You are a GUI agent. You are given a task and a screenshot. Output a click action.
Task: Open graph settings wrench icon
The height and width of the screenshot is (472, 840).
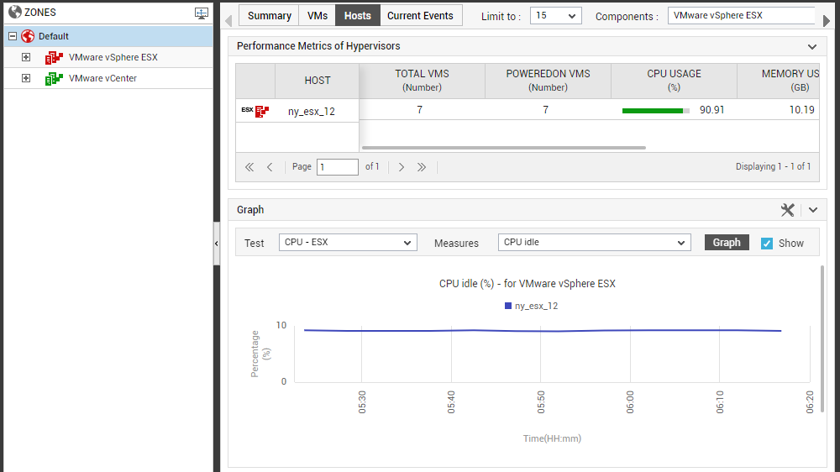pyautogui.click(x=787, y=210)
